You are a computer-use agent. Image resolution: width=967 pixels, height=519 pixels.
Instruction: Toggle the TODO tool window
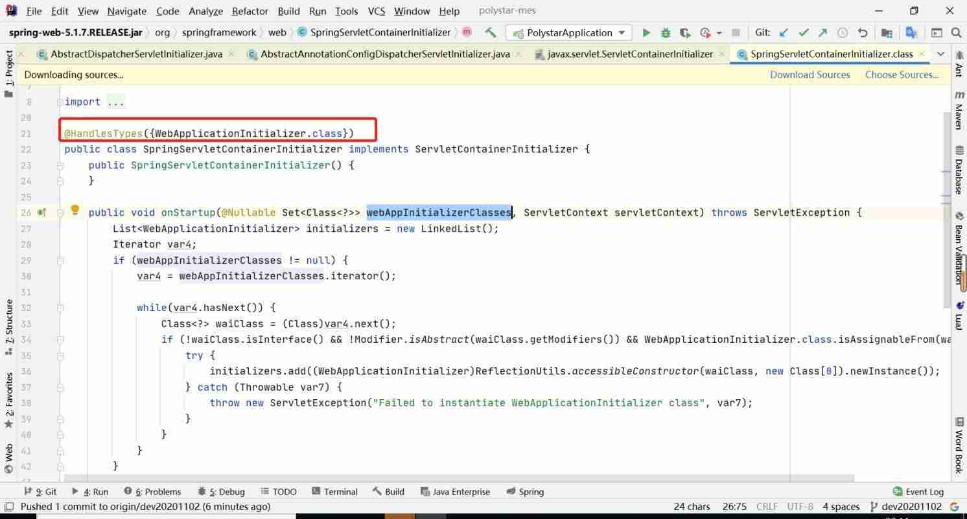point(279,492)
